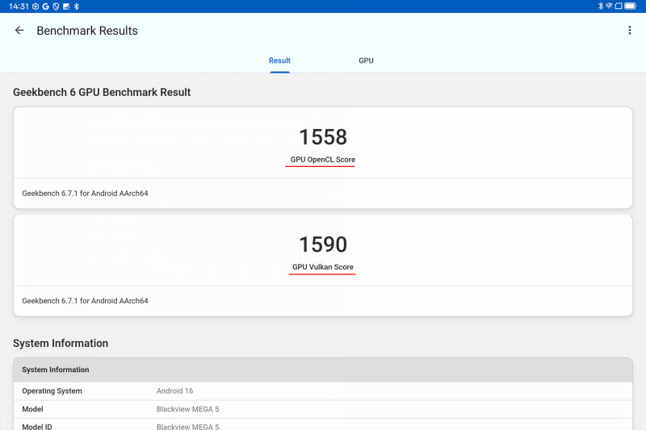Tap the Bluetooth icon beside the Wi-Fi icon
646x430 pixels.
tap(600, 6)
